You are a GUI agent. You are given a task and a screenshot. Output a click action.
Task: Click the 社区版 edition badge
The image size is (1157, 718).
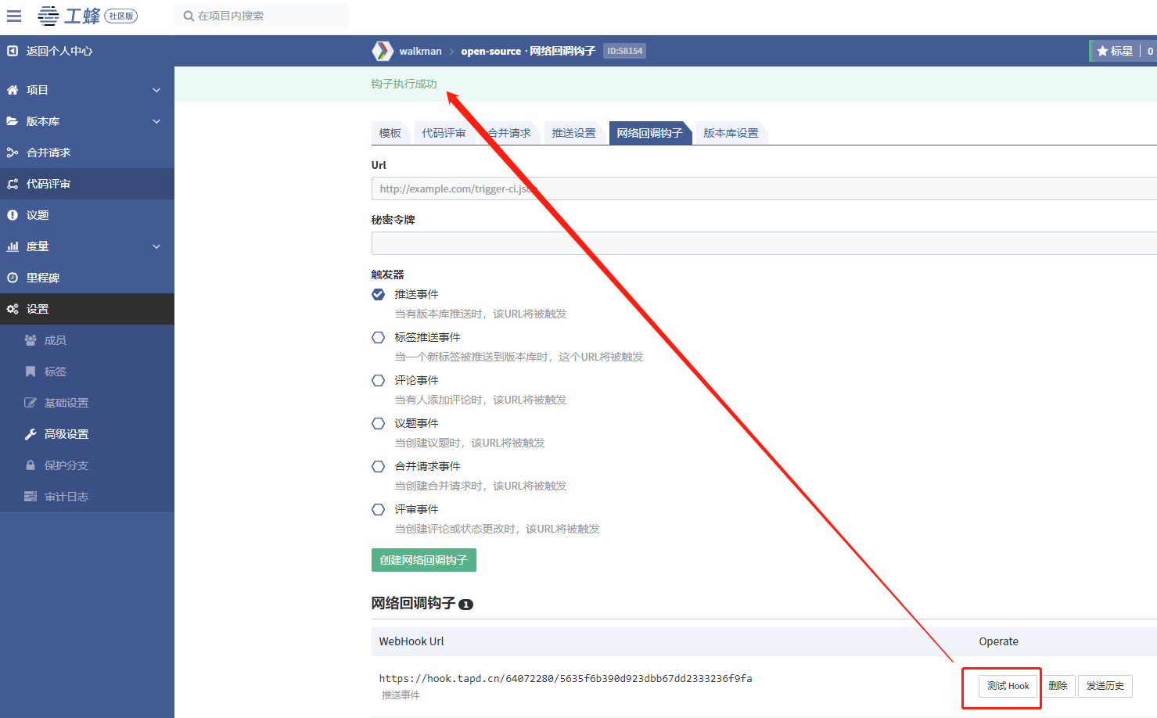[x=120, y=16]
